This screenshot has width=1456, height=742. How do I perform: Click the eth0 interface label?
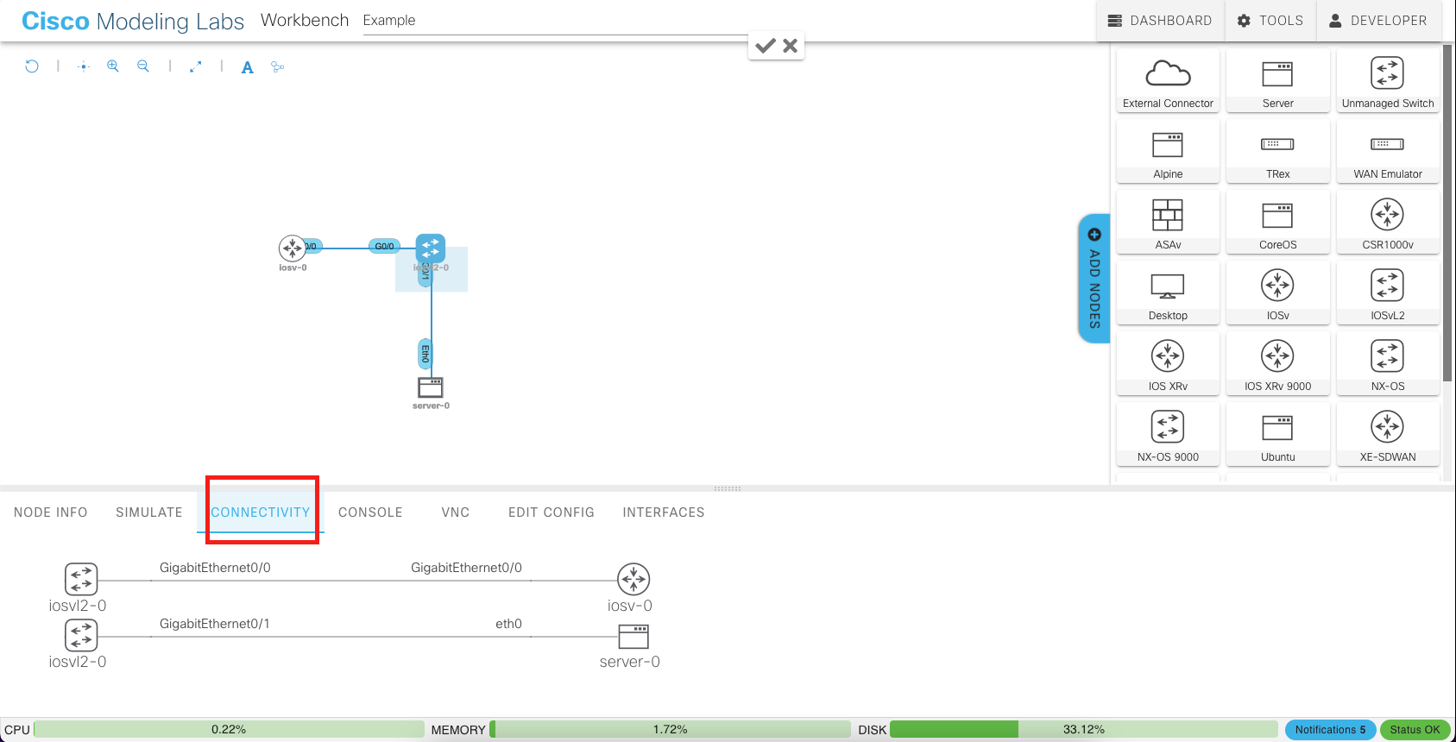point(509,624)
